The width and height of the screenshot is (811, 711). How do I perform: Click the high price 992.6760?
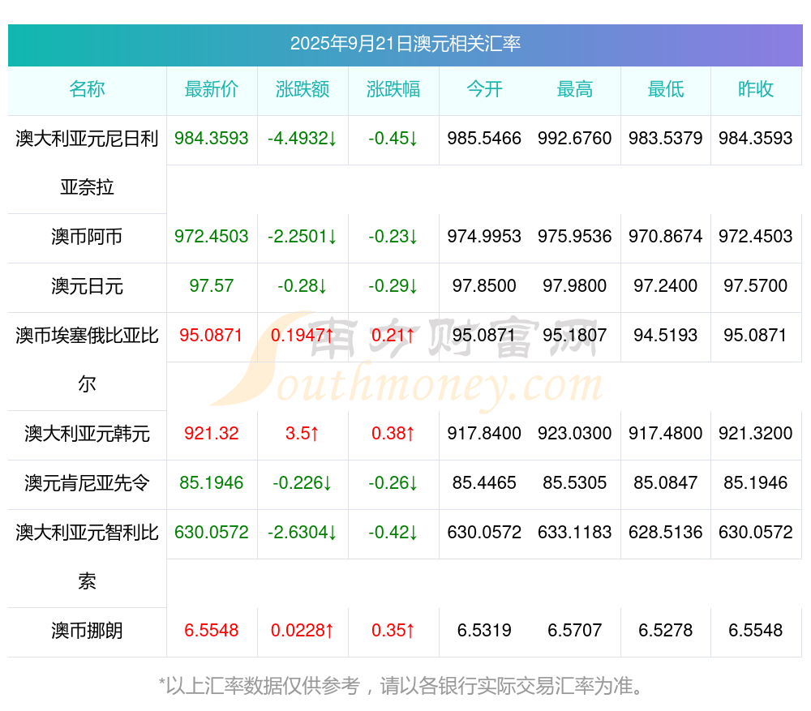point(575,138)
